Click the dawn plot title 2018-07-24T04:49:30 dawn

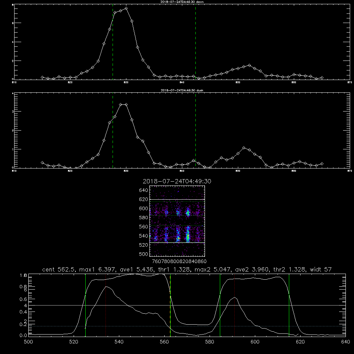182,2
